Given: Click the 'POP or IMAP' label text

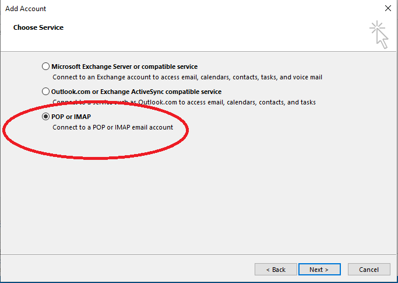Looking at the screenshot, I should click(x=71, y=117).
